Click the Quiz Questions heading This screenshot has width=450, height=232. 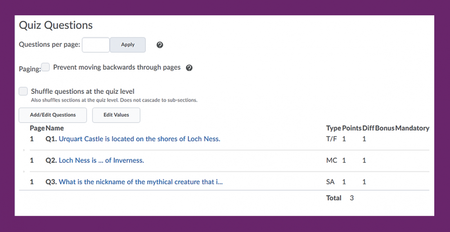click(x=56, y=25)
